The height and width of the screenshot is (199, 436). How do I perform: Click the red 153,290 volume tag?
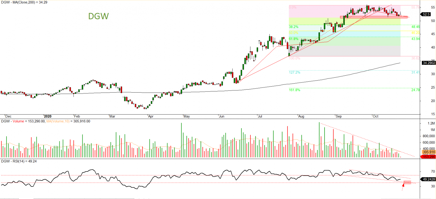[x=429, y=157]
